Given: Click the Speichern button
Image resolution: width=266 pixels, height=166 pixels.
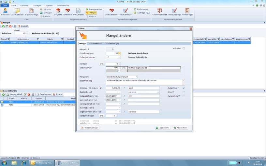Looking at the screenshot, I should pyautogui.click(x=163, y=128).
